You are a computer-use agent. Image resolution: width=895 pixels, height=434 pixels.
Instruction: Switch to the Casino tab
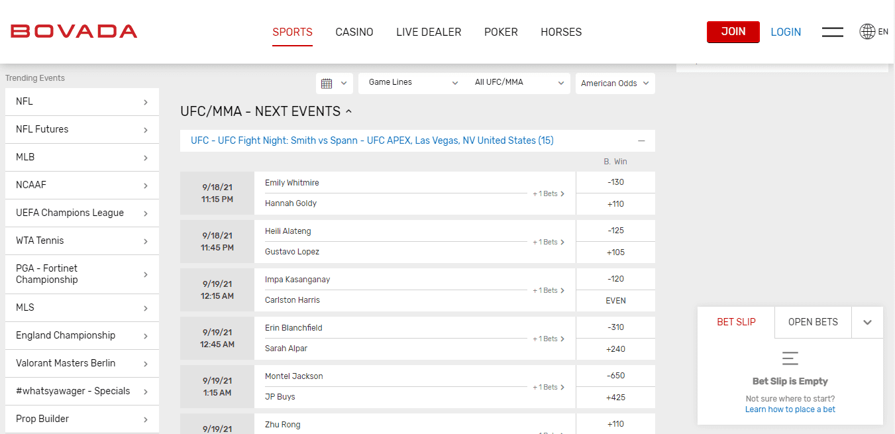tap(354, 32)
